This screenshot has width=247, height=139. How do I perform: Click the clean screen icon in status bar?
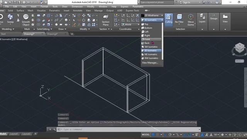[x=245, y=135]
